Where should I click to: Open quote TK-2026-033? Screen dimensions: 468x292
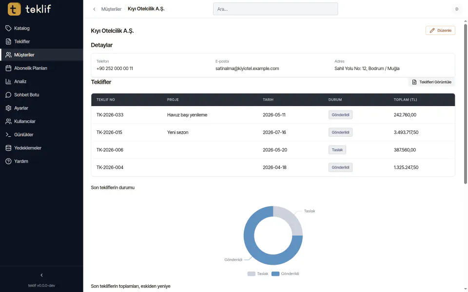110,115
